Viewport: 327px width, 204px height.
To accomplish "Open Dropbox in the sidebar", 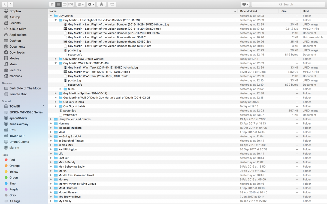I will tap(15, 11).
